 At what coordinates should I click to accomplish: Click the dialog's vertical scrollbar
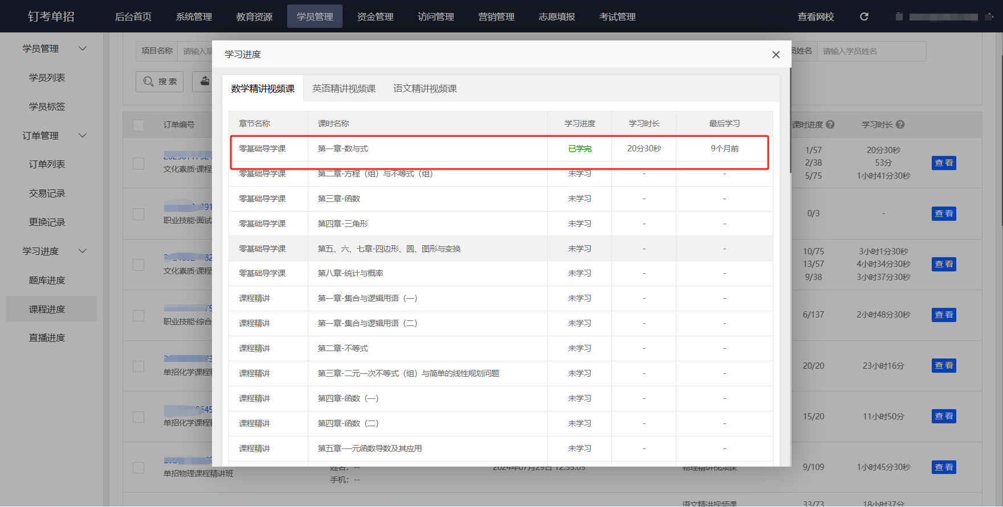pos(790,121)
